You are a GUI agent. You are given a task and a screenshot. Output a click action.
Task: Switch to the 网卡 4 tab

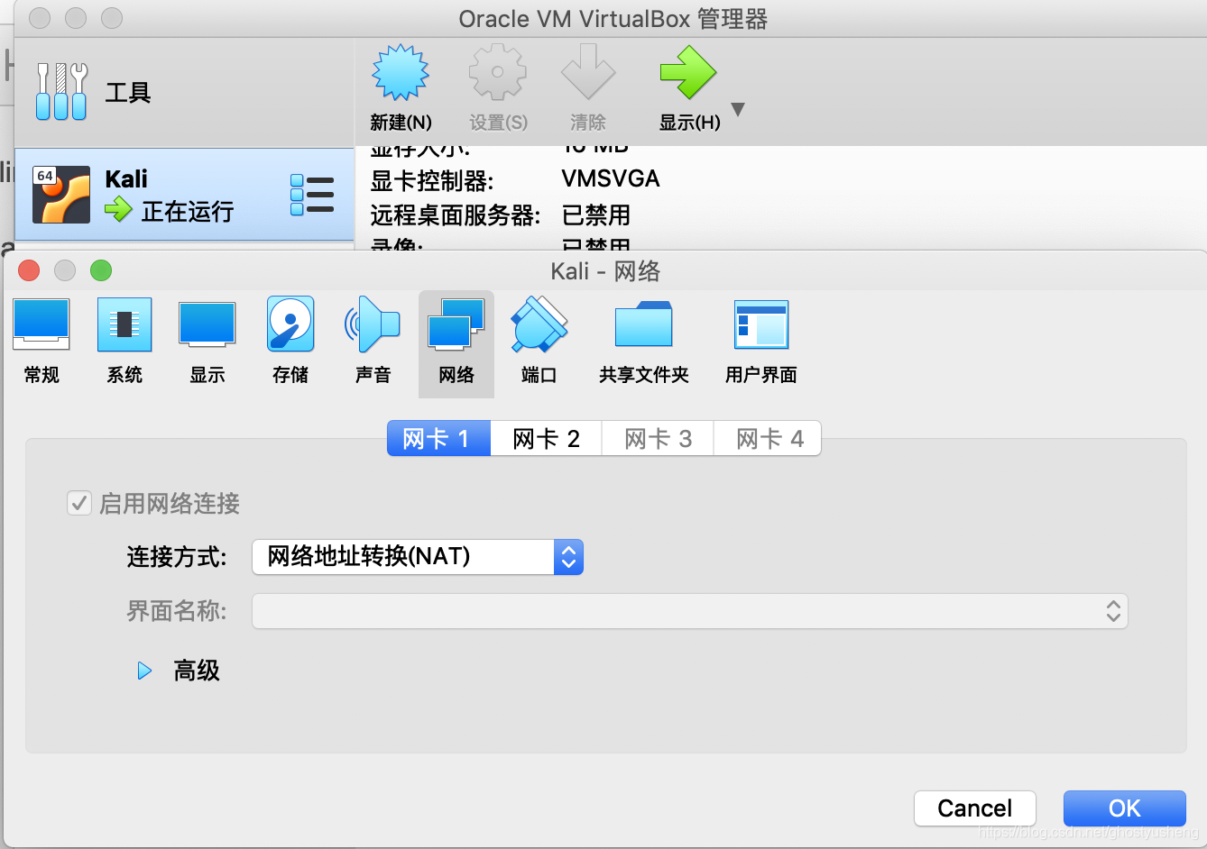point(769,439)
